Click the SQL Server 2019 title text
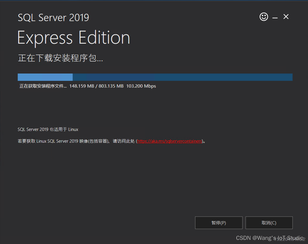 point(53,18)
